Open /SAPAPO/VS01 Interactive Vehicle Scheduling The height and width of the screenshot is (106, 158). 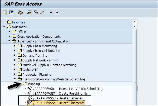tap(68, 89)
